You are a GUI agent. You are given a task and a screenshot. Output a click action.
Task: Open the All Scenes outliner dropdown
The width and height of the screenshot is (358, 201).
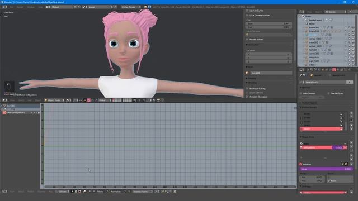[x=336, y=12]
